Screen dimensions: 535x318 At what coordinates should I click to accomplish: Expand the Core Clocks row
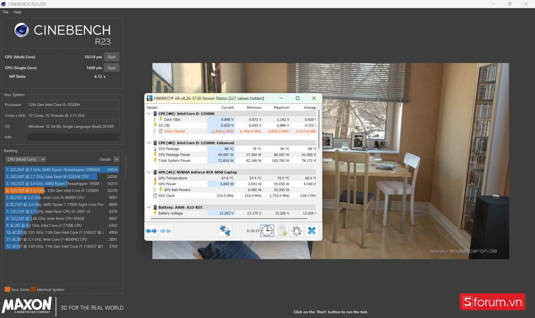(155, 131)
